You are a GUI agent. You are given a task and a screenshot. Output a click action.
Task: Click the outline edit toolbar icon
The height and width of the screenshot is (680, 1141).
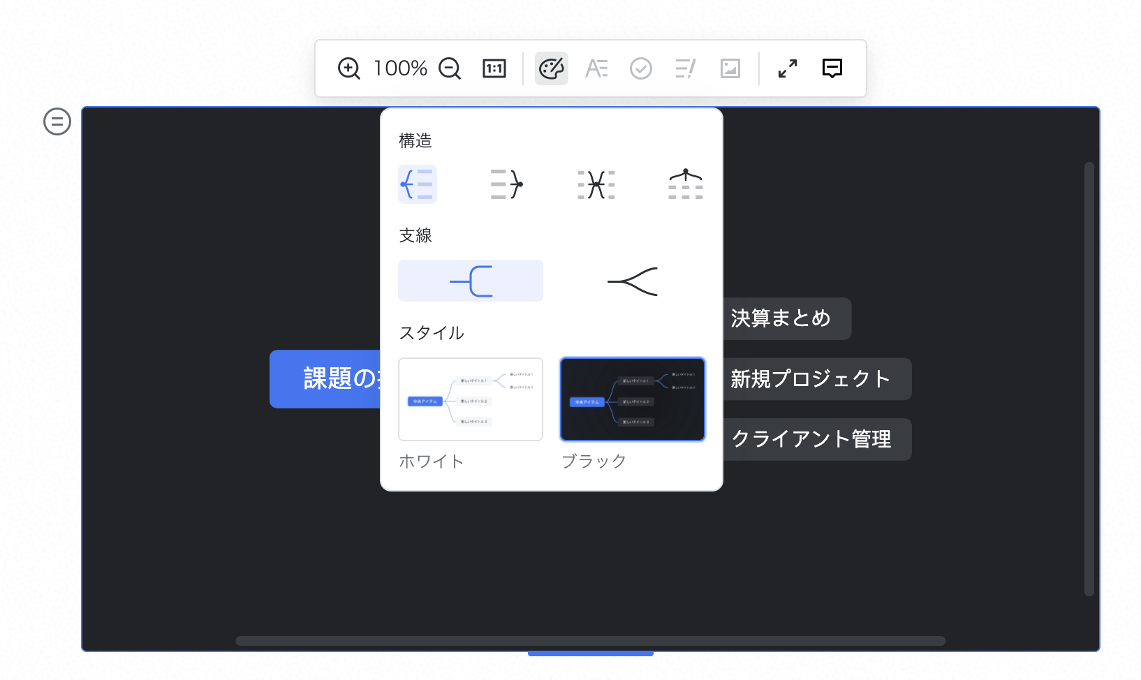pyautogui.click(x=684, y=68)
